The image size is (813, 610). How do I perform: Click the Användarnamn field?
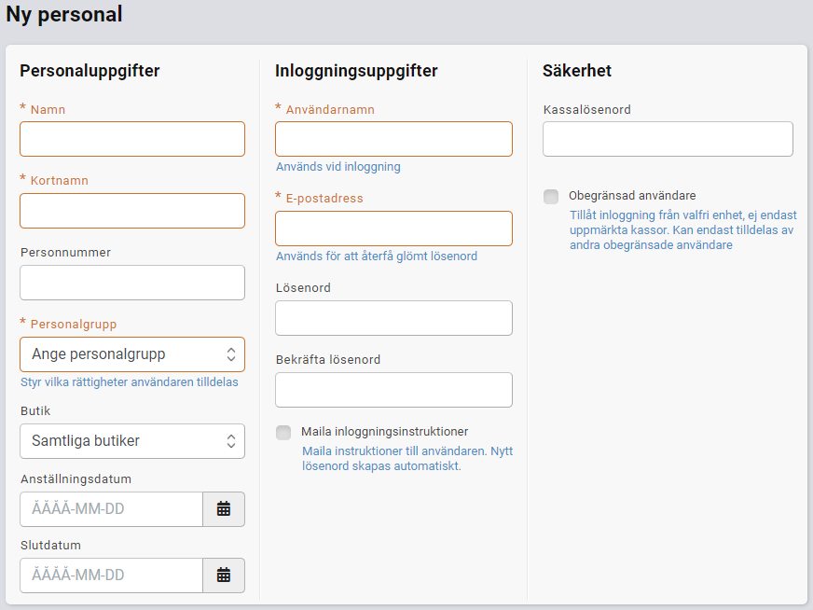click(x=393, y=139)
